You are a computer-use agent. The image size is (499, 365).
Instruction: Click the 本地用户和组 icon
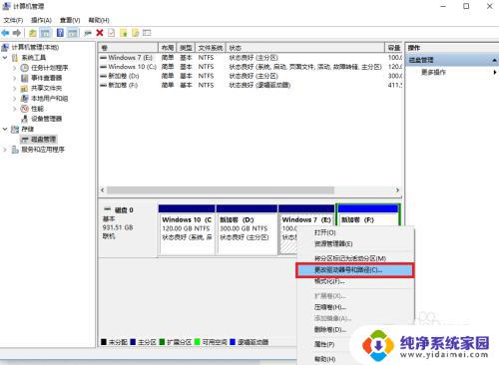24,99
